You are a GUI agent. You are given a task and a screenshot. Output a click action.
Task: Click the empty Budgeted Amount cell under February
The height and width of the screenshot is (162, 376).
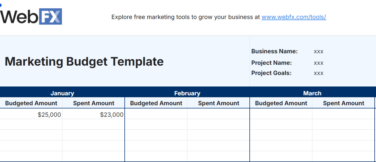(x=156, y=114)
